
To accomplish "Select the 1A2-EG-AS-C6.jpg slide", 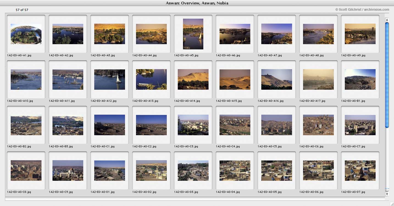I will (318, 125).
